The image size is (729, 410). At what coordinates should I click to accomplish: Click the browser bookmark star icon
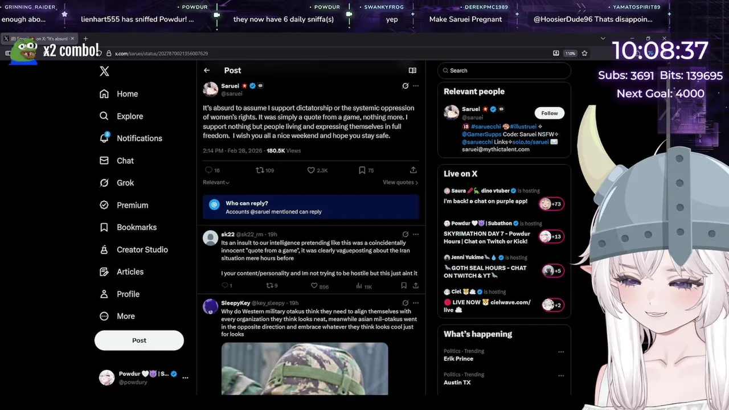coord(584,53)
